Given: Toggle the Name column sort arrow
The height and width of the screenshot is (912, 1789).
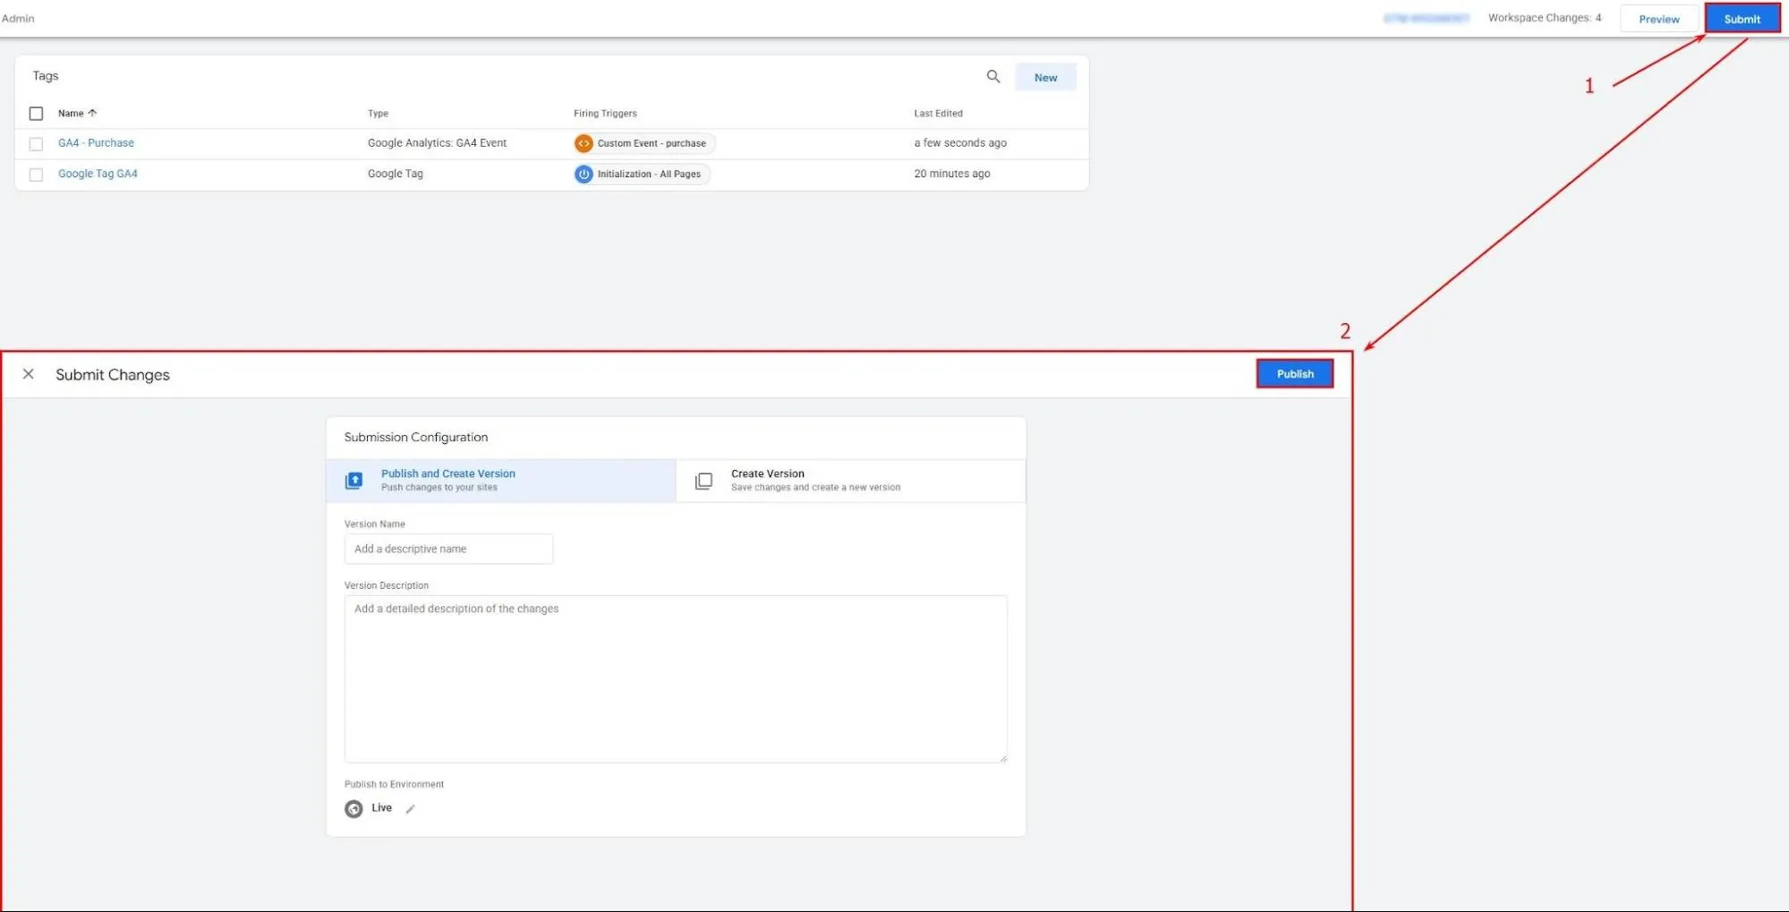Looking at the screenshot, I should (92, 113).
